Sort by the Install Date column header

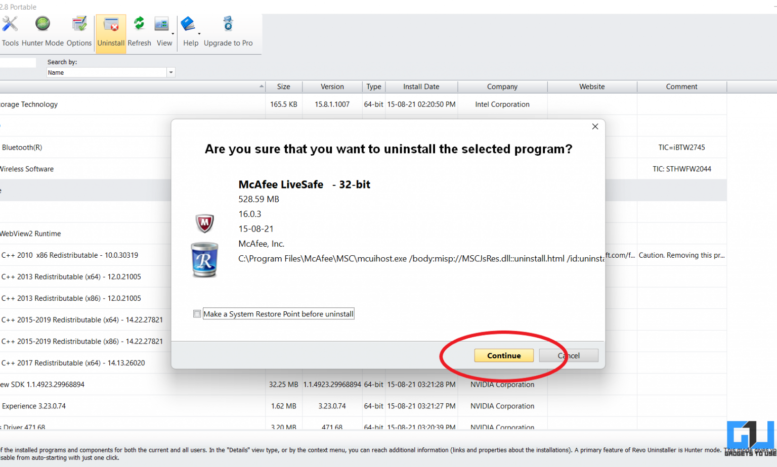(421, 86)
